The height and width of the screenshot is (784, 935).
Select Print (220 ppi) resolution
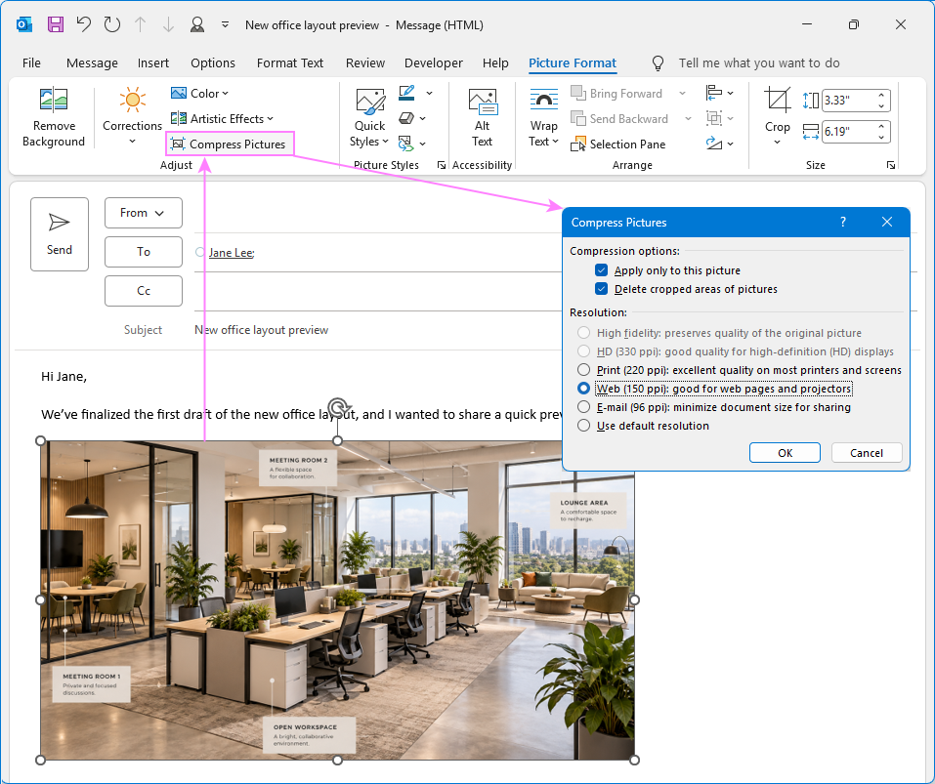(x=584, y=370)
